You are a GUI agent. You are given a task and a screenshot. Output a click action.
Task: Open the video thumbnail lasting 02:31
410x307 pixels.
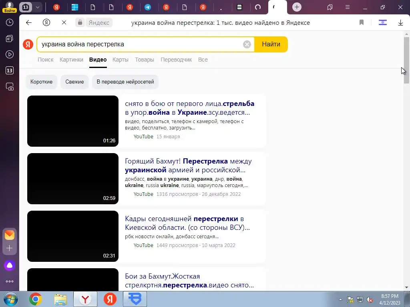point(73,236)
